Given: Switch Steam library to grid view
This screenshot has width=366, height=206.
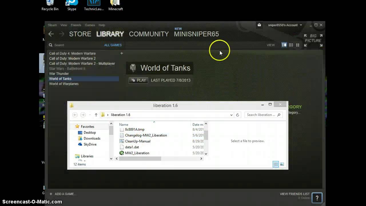Looking at the screenshot, I should (298, 45).
